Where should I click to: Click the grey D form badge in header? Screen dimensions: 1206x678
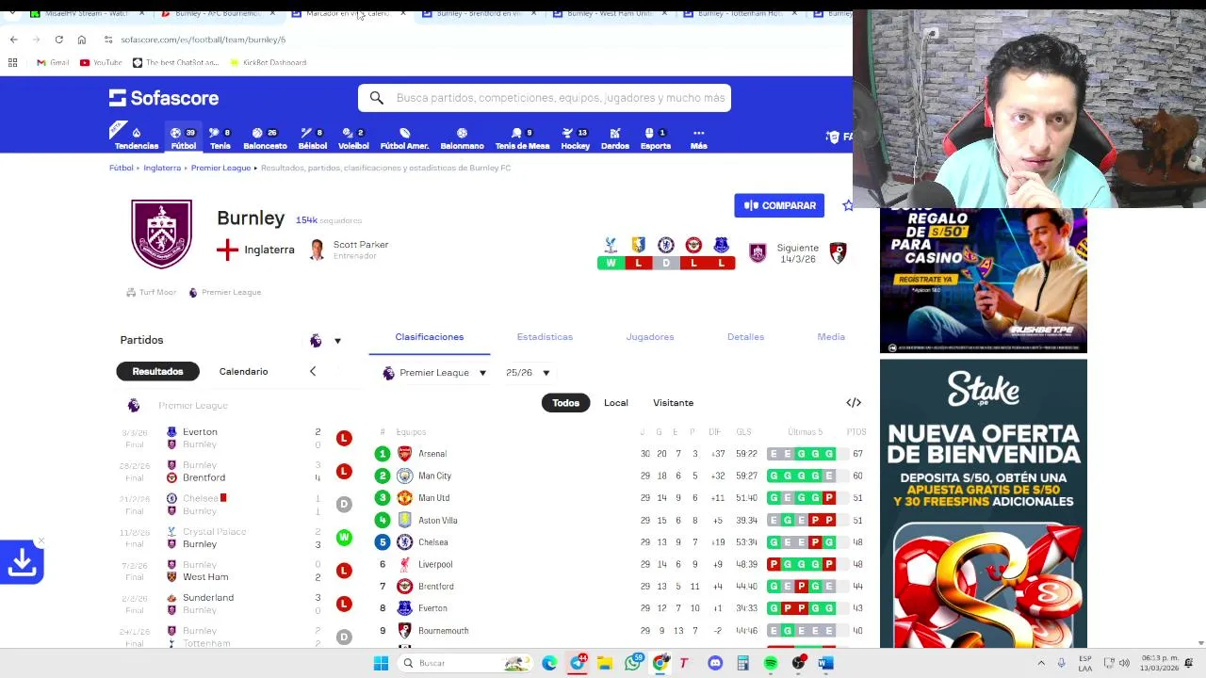(x=666, y=264)
